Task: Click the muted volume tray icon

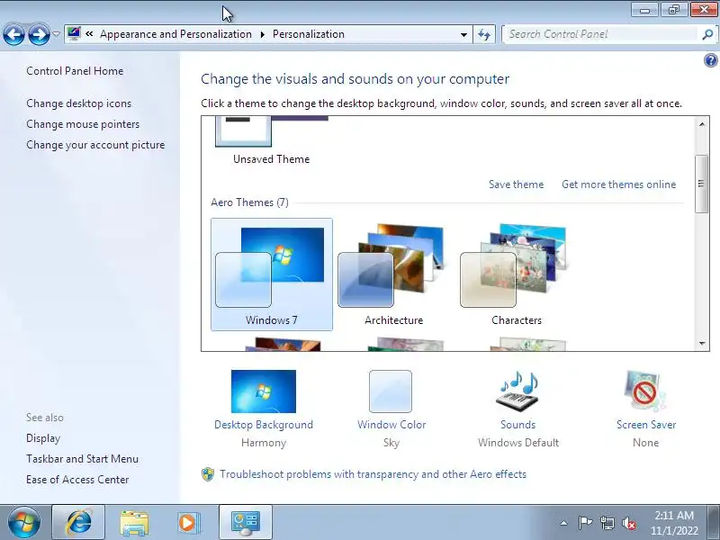Action: tap(629, 523)
